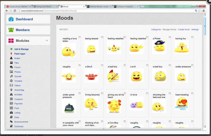Click the Photos icon in sidebar
This screenshot has height=136, width=211.
tap(11, 72)
